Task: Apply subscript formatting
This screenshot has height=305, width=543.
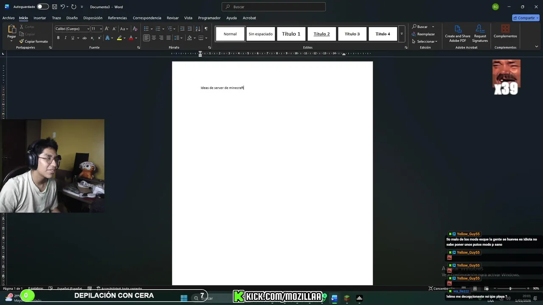Action: (x=92, y=38)
